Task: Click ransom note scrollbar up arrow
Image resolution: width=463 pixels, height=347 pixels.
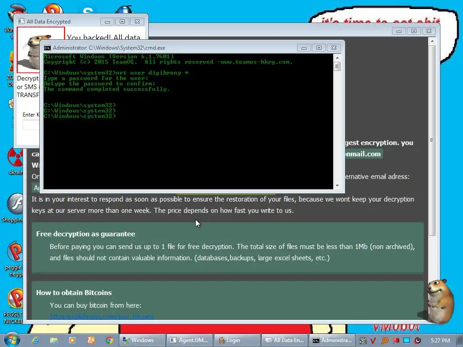Action: tap(432, 41)
